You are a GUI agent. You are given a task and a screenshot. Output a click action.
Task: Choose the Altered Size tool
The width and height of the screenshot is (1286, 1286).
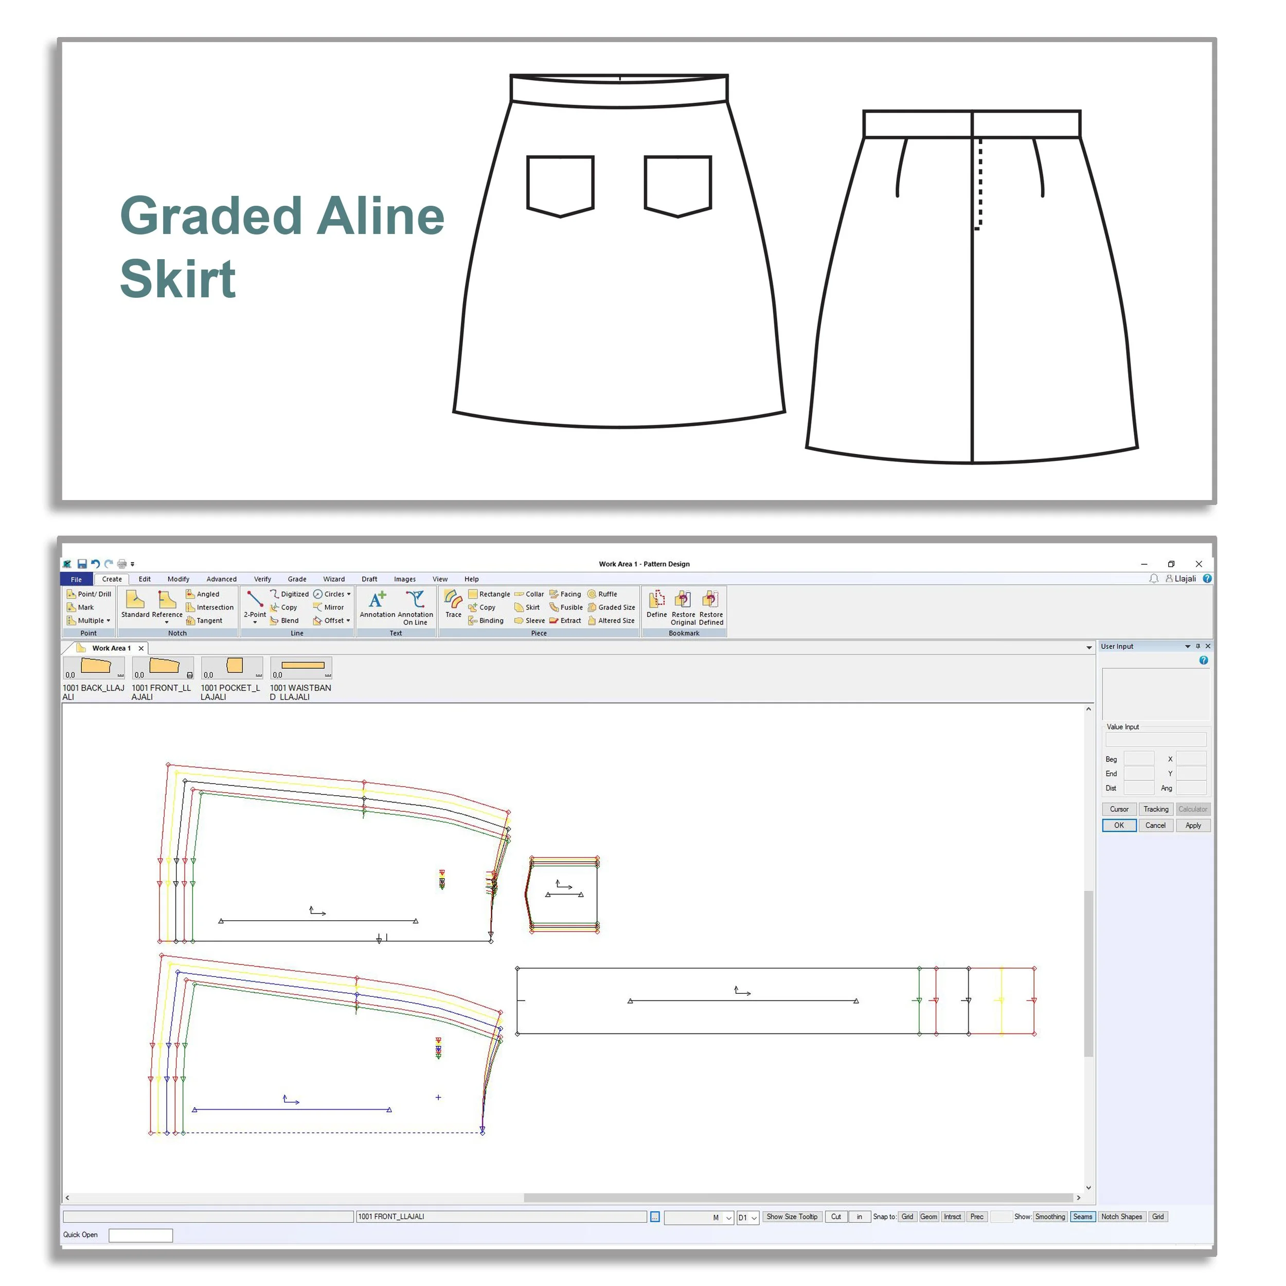(x=611, y=620)
